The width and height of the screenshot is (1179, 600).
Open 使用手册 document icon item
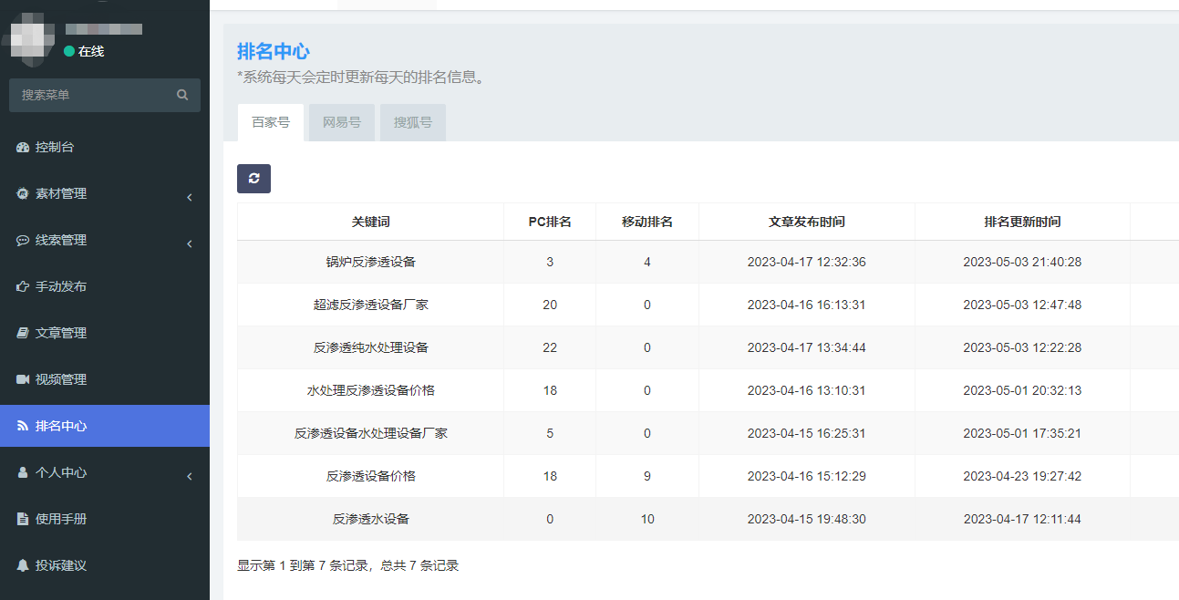23,519
